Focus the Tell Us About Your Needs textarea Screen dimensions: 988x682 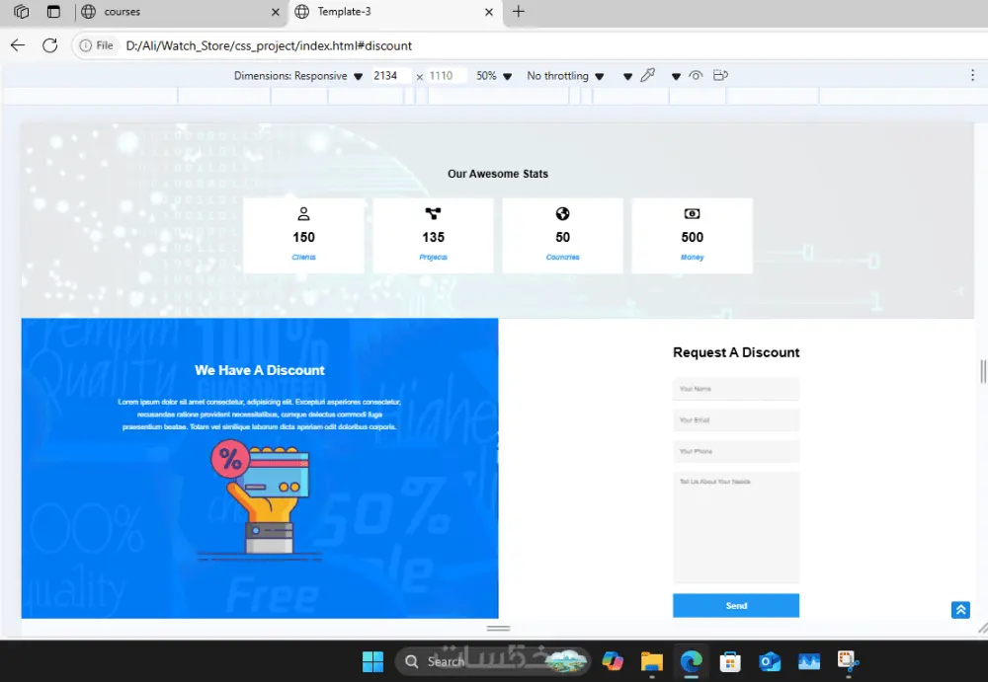(736, 528)
